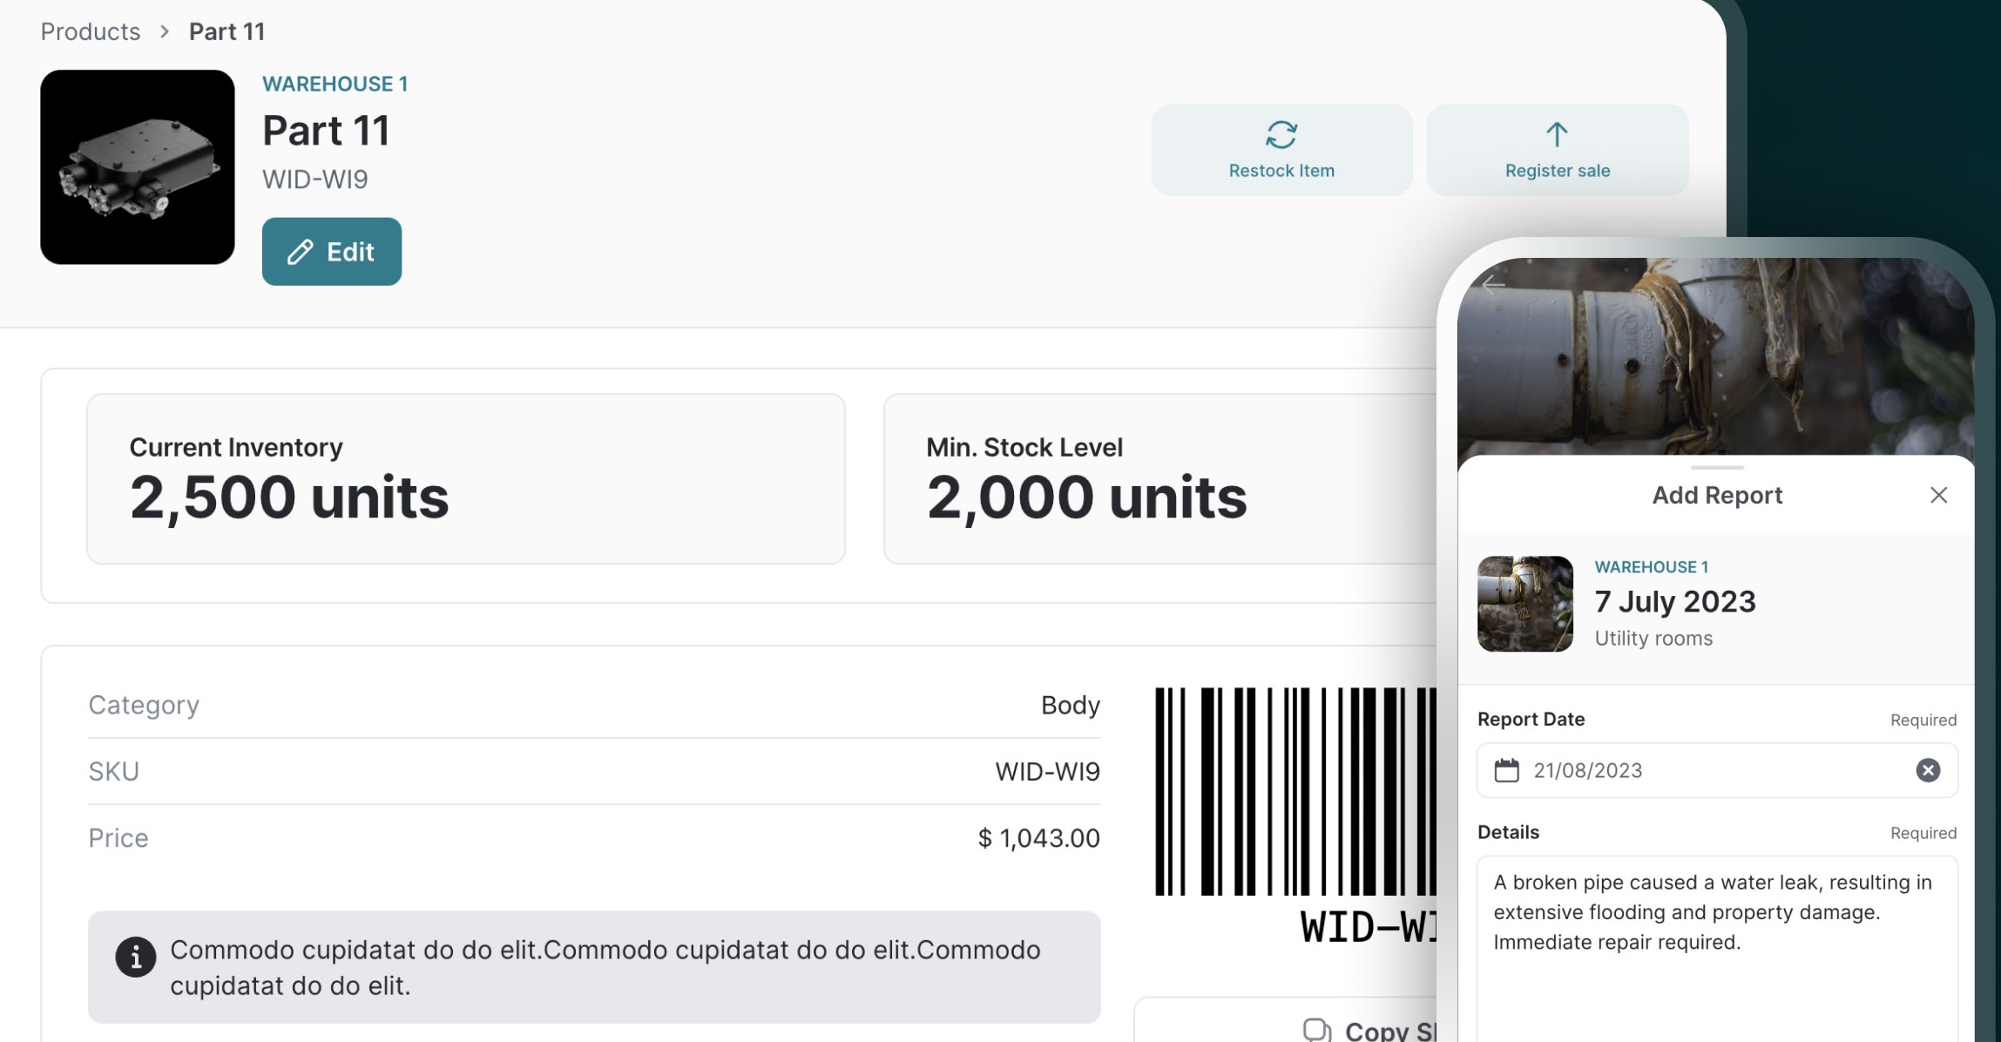
Task: Grab the sheet drag handle above Add Report
Action: pos(1716,468)
